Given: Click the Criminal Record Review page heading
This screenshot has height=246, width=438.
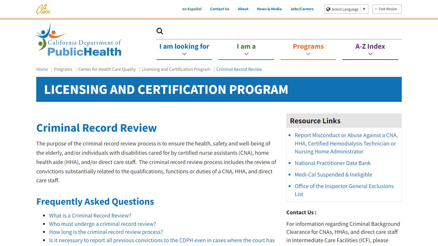Looking at the screenshot, I should pos(97,128).
